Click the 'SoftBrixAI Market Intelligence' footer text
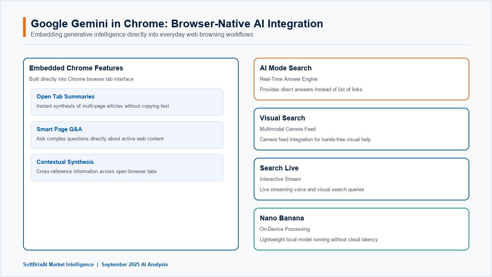 click(x=58, y=265)
